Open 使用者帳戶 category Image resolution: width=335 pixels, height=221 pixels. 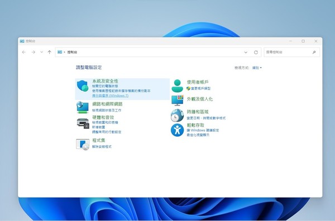coord(198,82)
